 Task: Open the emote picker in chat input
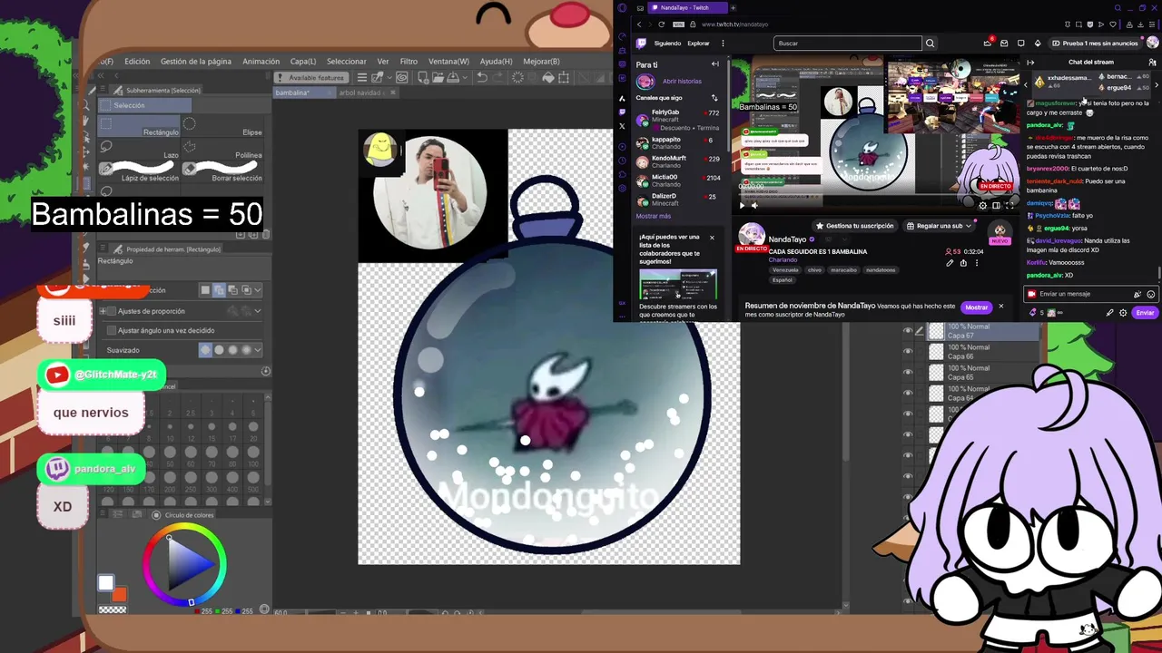click(x=1151, y=294)
